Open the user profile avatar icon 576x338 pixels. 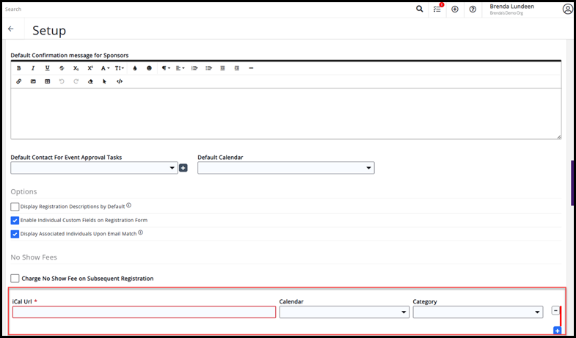567,10
